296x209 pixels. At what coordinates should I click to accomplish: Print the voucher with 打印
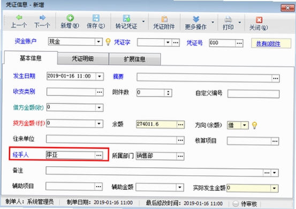coord(228,23)
